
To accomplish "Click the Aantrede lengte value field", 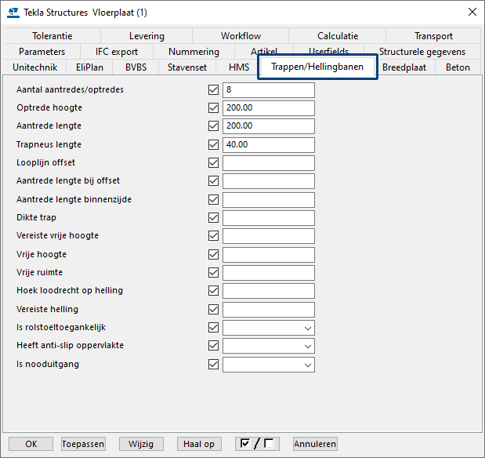I will point(268,126).
